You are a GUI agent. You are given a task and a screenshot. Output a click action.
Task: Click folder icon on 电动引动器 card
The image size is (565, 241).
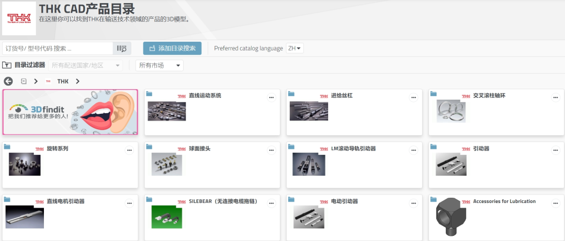pyautogui.click(x=291, y=199)
